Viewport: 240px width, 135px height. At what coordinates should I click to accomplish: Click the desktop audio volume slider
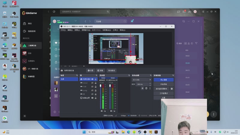pyautogui.click(x=100, y=97)
